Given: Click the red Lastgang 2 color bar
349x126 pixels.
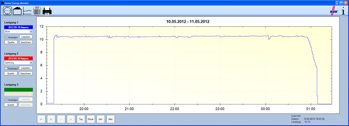Looking at the screenshot, I should (18, 58).
